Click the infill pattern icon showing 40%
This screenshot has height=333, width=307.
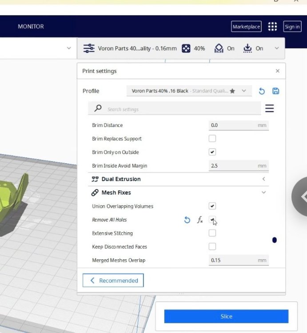[x=186, y=48]
